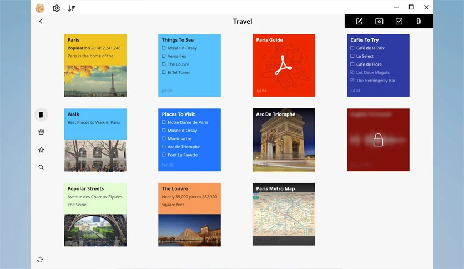Click the Things To See title
464x269 pixels.
[x=178, y=39]
